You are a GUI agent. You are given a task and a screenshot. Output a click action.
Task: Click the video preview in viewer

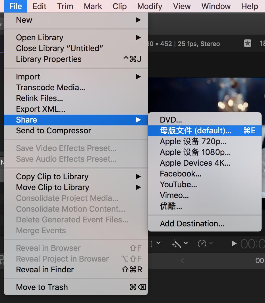pos(206,95)
